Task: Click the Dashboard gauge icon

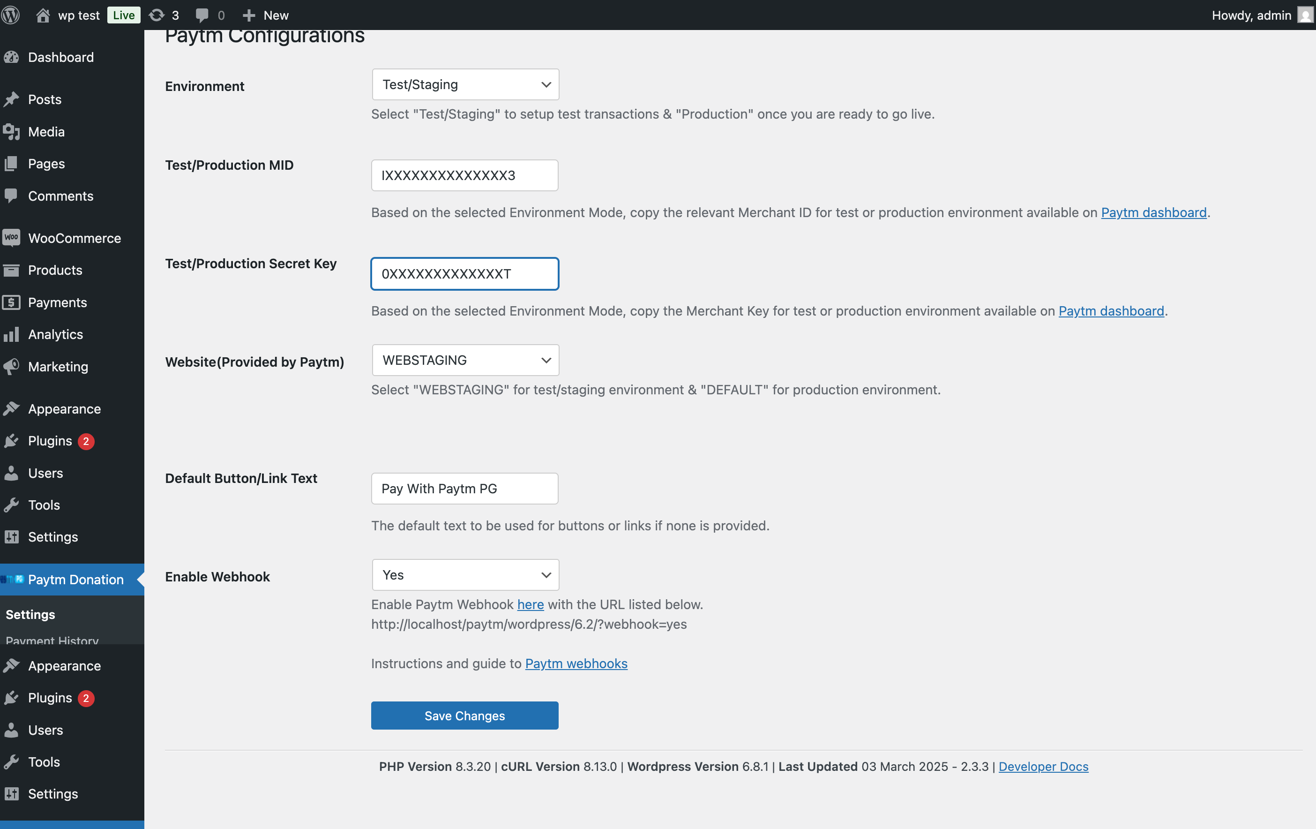Action: [x=11, y=57]
